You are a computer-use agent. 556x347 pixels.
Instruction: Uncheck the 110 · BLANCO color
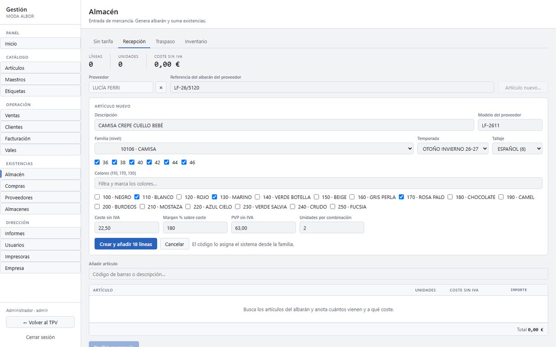tap(137, 197)
